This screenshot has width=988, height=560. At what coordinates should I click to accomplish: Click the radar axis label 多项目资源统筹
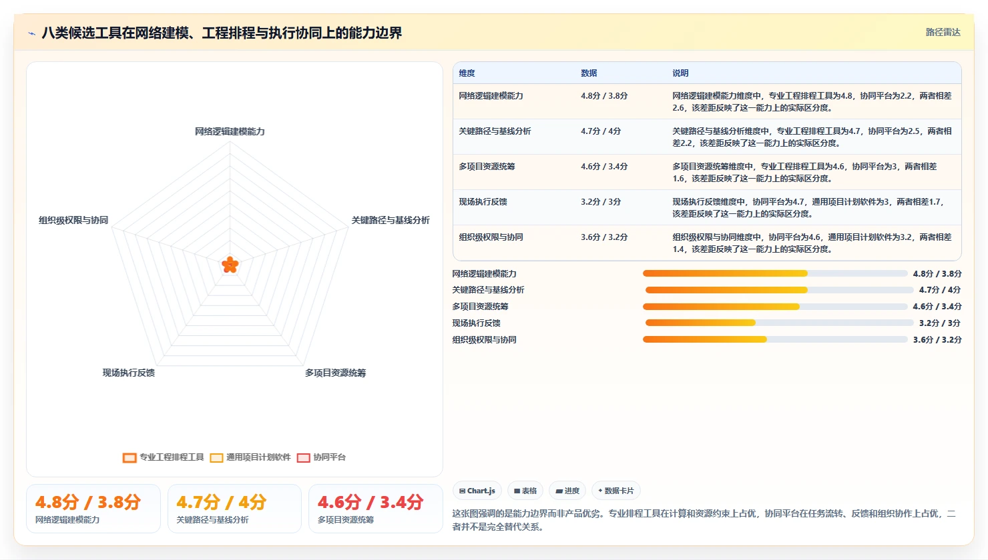coord(335,373)
